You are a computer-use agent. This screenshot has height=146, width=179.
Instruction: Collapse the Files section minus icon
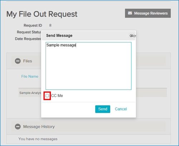click(18, 61)
